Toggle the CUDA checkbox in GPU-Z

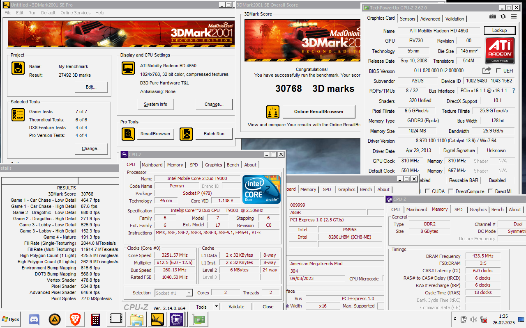coord(428,191)
